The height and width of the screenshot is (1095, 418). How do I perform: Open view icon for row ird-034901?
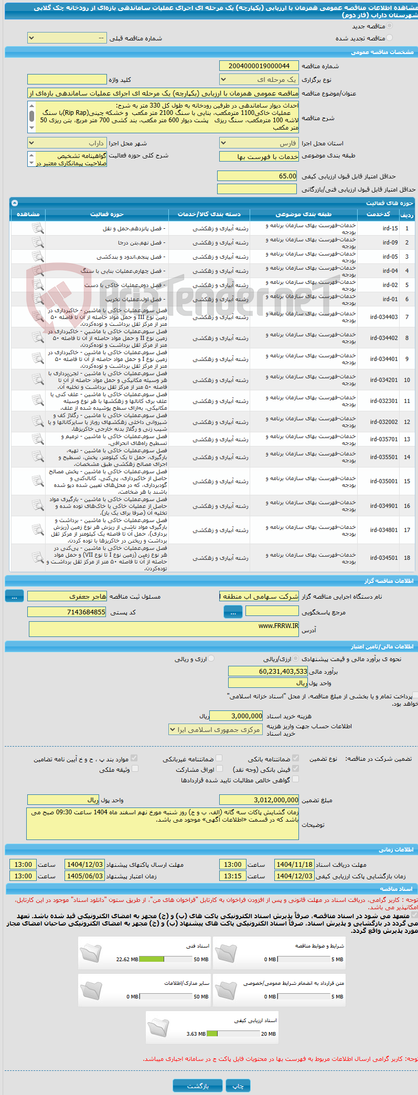[37, 506]
